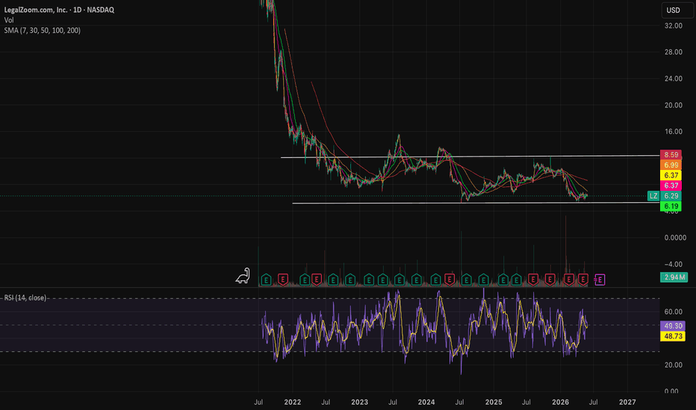Viewport: 696px width, 410px height.
Task: Click the −4.00 price axis label
Action: coord(673,264)
